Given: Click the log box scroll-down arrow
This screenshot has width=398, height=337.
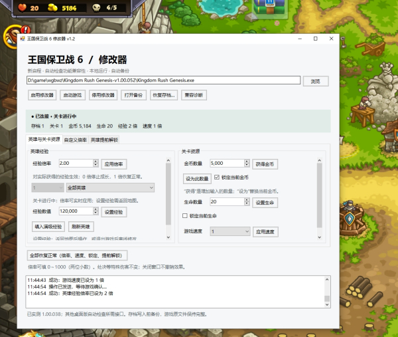Looking at the screenshot, I should click(327, 304).
